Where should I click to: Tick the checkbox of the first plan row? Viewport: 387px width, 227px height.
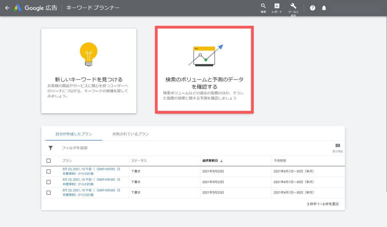pos(49,171)
